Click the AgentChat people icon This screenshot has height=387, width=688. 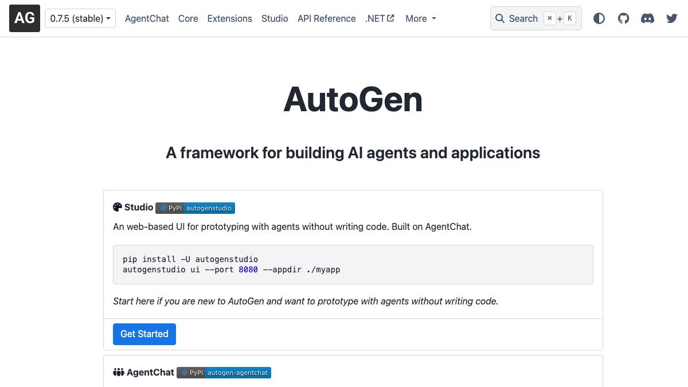tap(119, 372)
